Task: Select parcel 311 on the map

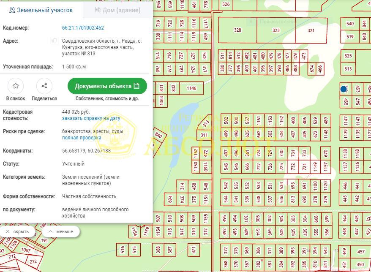Action: 204,135
